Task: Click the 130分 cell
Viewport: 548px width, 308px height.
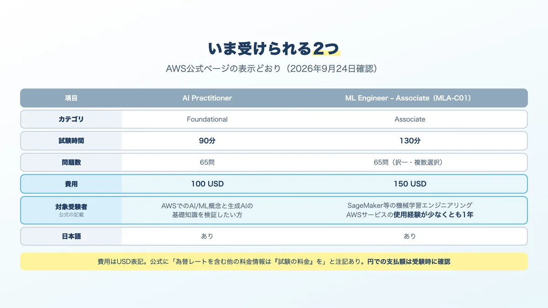Action: [410, 141]
